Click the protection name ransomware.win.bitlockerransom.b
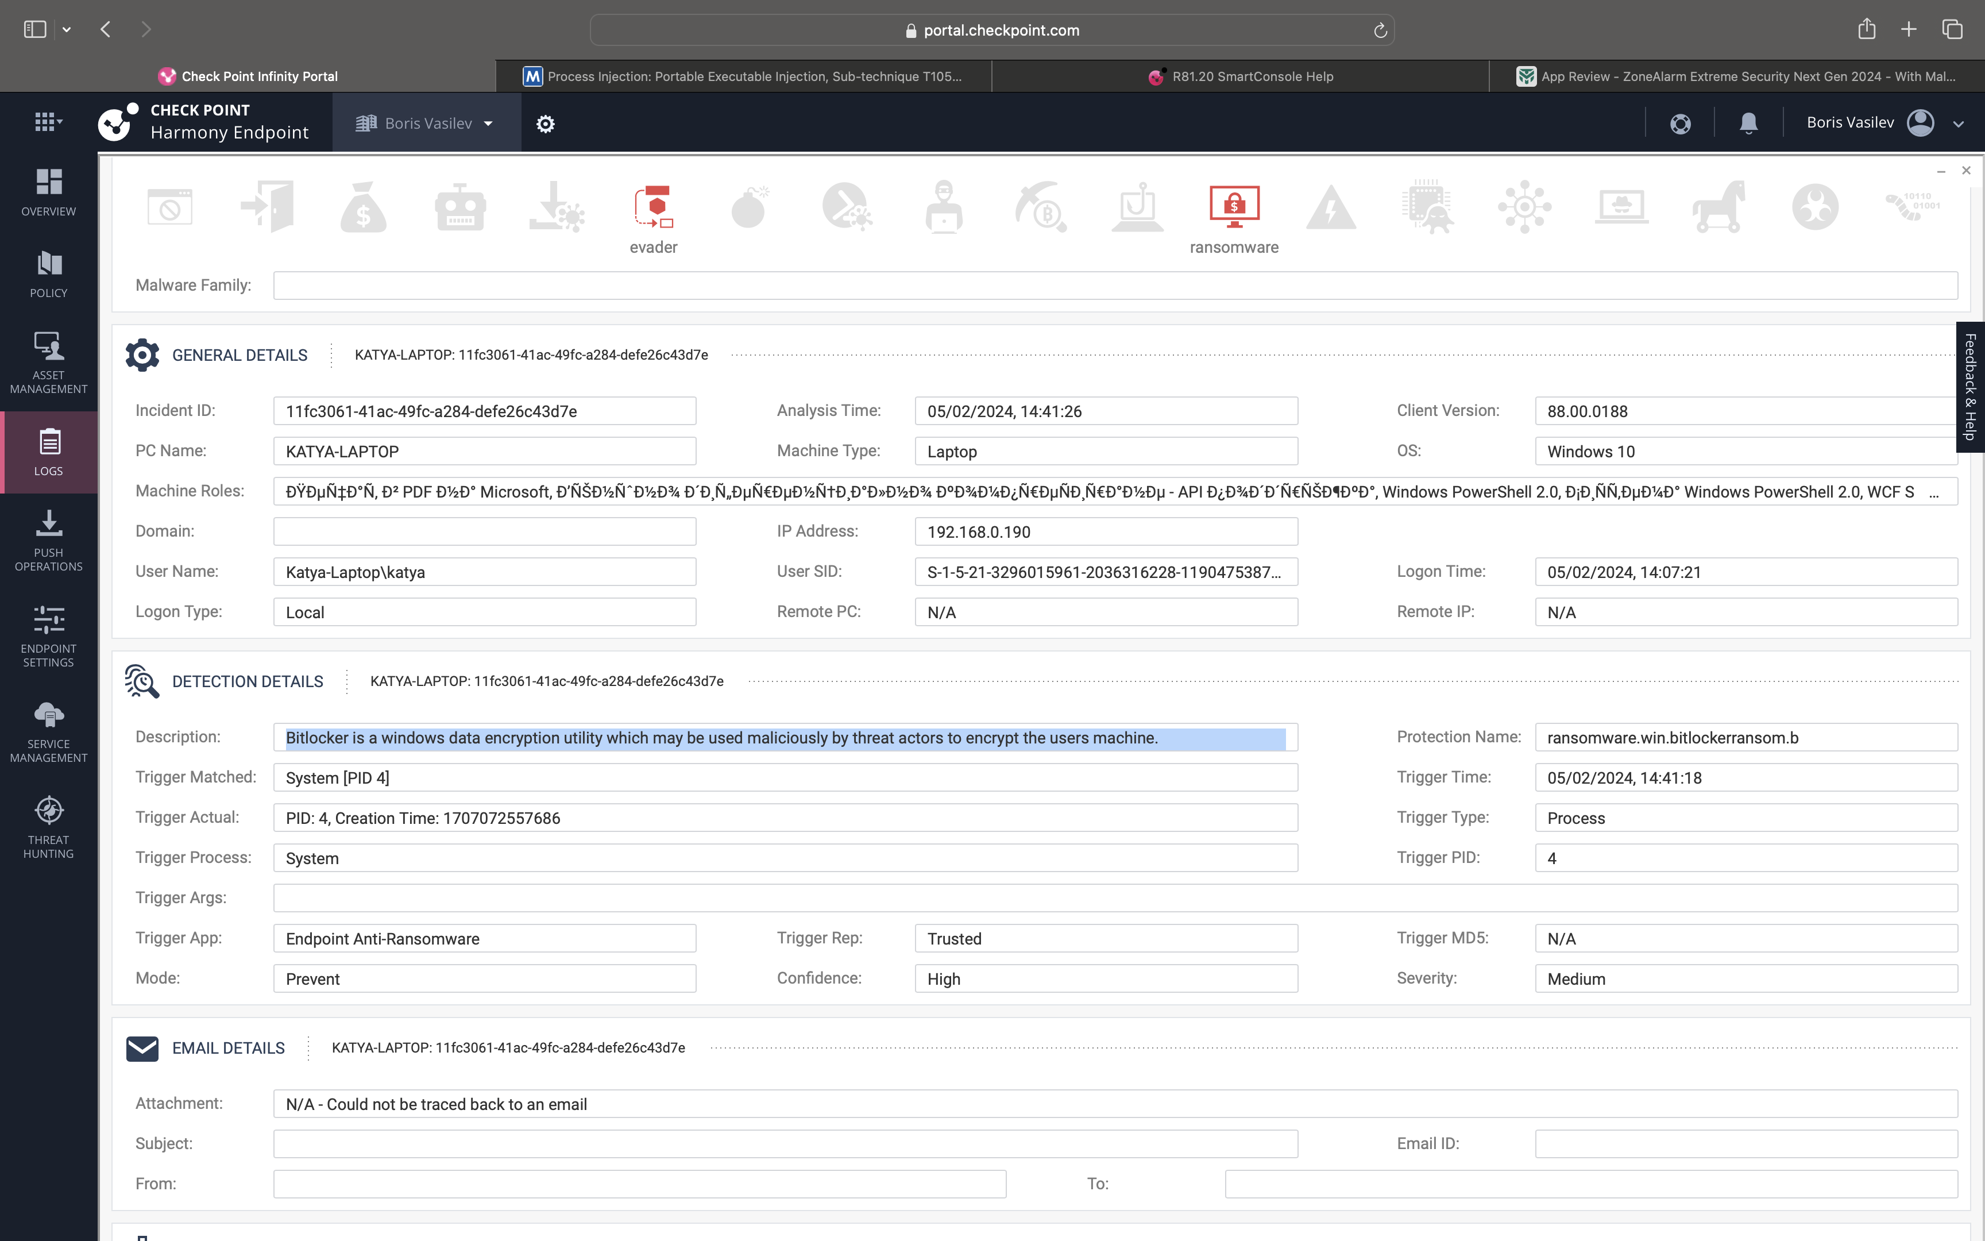The image size is (1985, 1241). 1673,738
